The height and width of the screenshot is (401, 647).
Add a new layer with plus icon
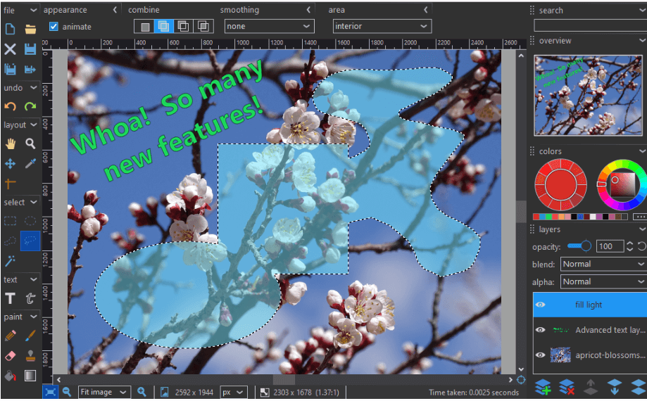click(543, 387)
